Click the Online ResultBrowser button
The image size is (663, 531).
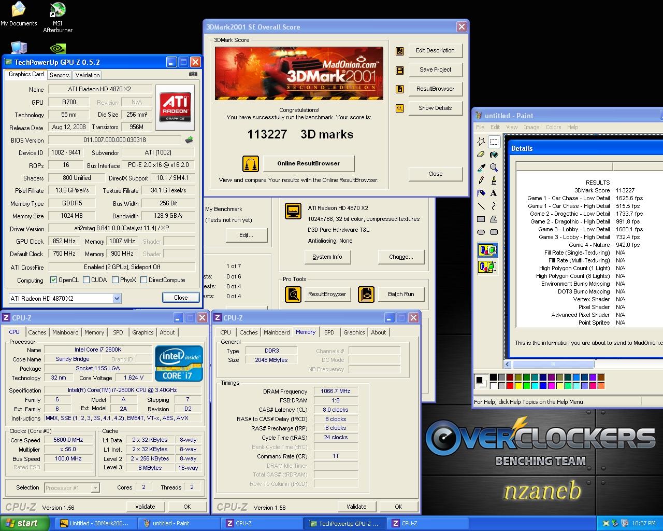pos(308,163)
